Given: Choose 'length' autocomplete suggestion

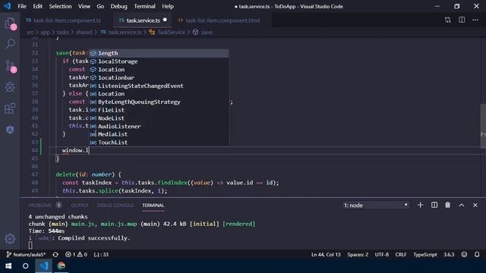Looking at the screenshot, I should (159, 53).
